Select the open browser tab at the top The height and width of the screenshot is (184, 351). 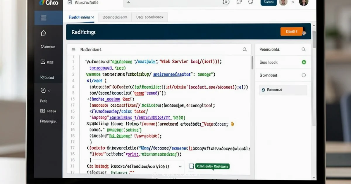pos(85,2)
